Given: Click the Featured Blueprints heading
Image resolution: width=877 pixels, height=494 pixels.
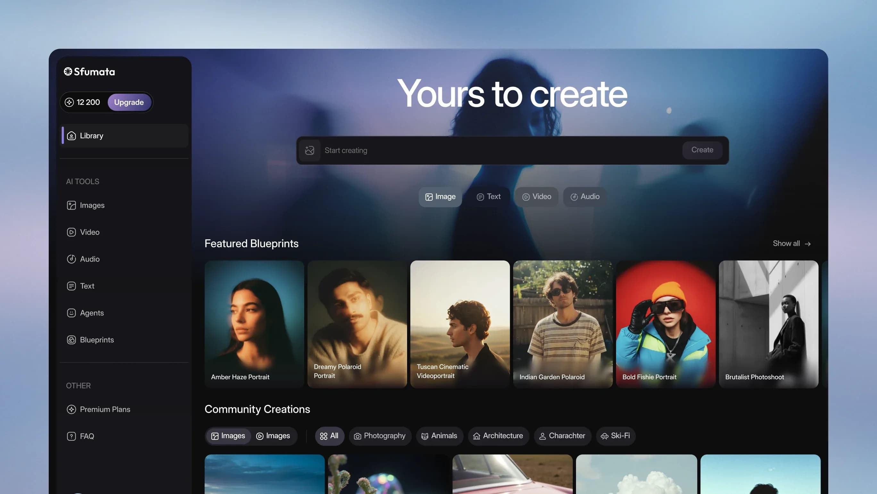Looking at the screenshot, I should click(x=252, y=243).
